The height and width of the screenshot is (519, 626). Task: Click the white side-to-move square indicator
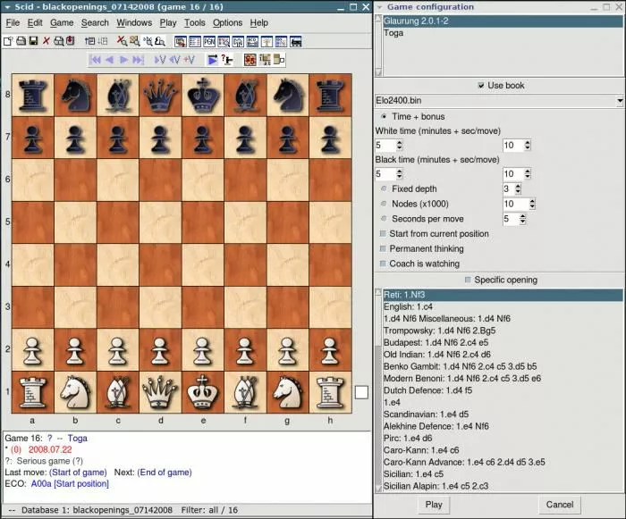361,391
